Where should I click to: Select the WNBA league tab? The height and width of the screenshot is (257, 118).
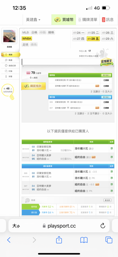coord(27,39)
